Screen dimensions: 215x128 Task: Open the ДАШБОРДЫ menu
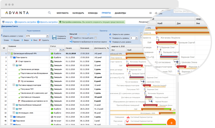(120, 13)
